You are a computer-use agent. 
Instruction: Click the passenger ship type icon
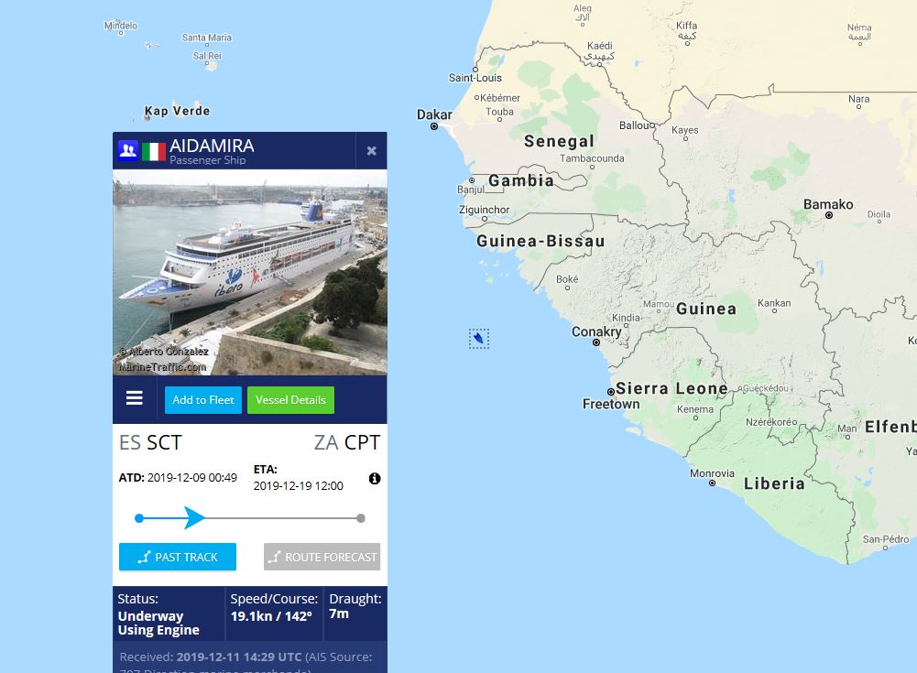[128, 150]
